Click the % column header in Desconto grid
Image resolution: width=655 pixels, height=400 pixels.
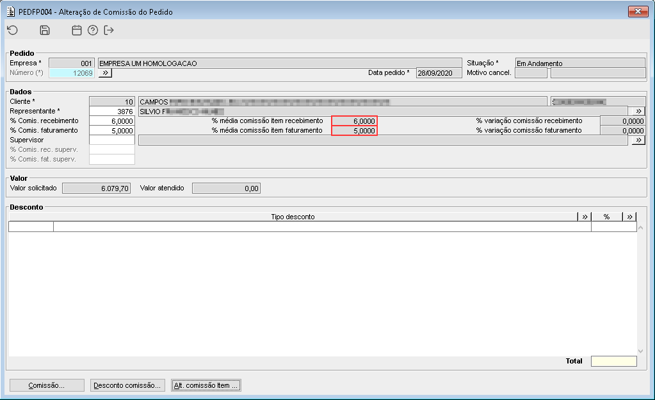click(x=606, y=217)
